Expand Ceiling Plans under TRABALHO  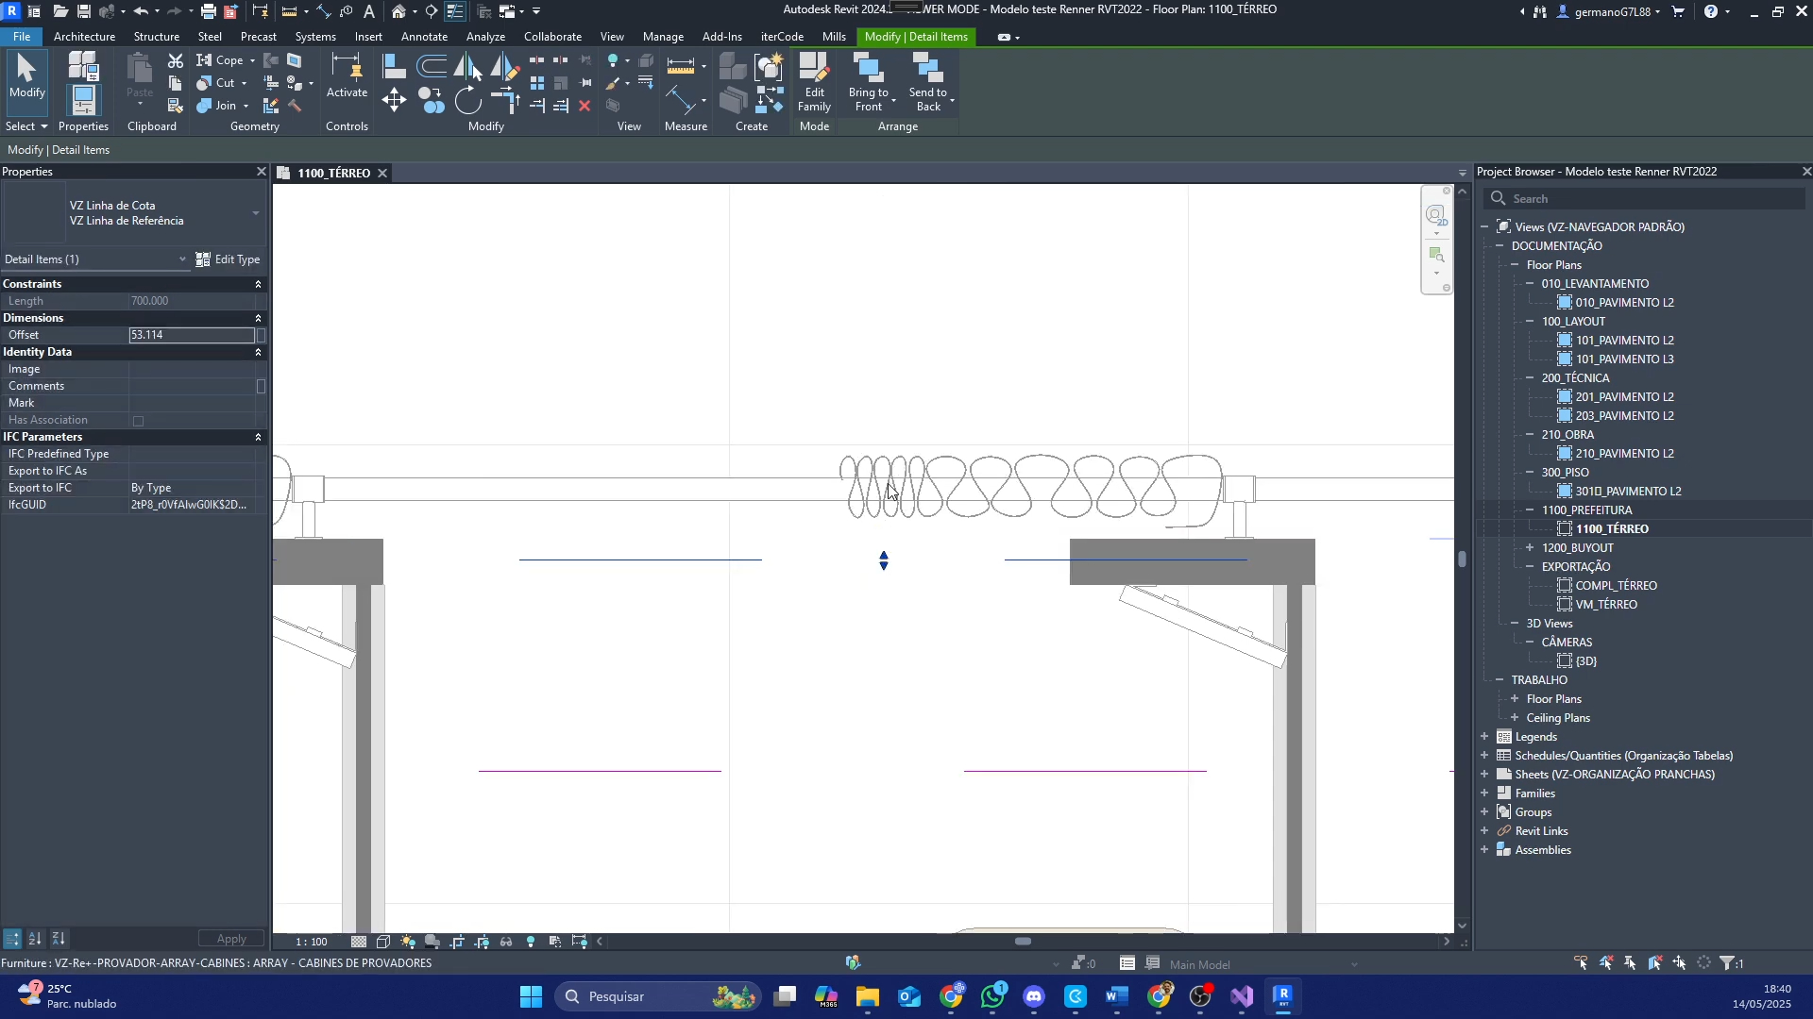coord(1515,718)
